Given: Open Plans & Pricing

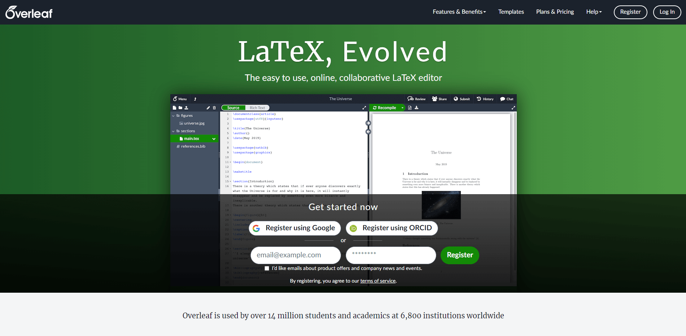Looking at the screenshot, I should [x=555, y=12].
